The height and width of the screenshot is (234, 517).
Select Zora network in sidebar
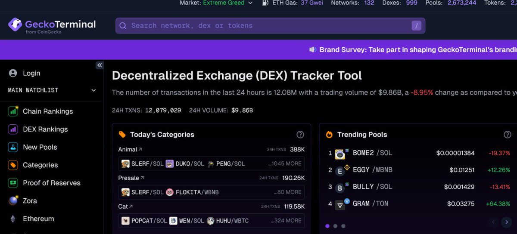coord(30,201)
